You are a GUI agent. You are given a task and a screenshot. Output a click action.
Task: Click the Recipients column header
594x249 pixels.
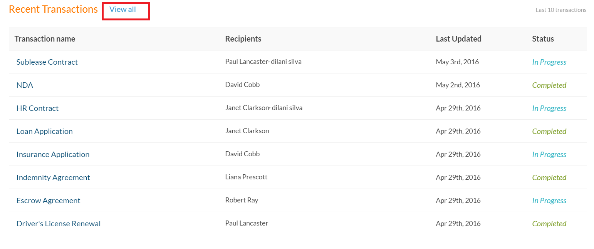coord(243,39)
